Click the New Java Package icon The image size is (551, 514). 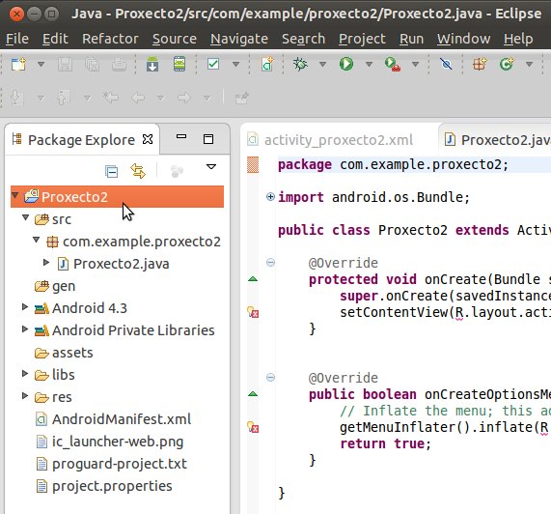pos(480,64)
